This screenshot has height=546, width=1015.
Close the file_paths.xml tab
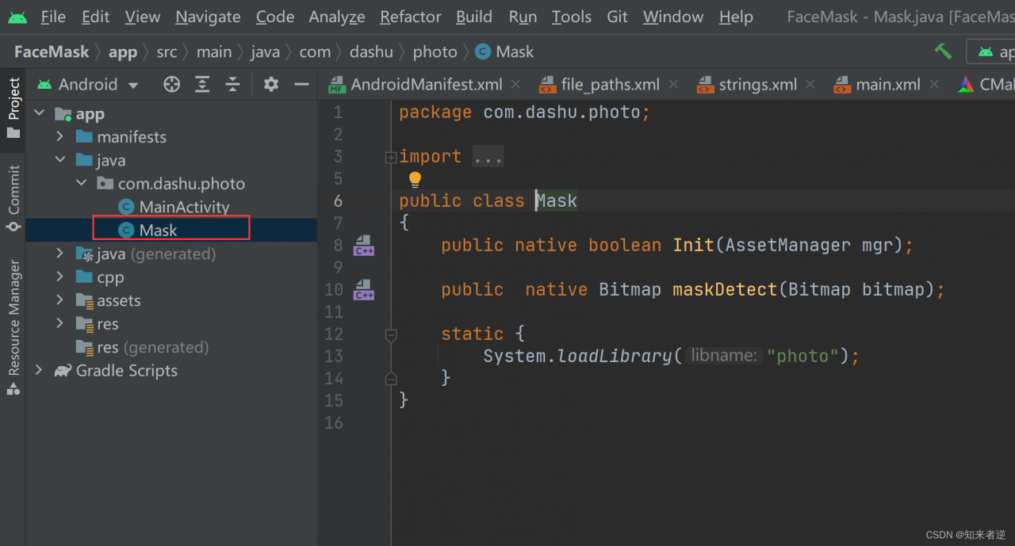coord(674,84)
